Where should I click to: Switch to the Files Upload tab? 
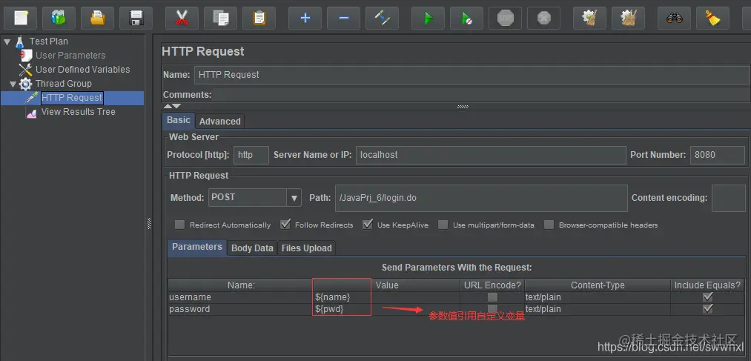306,248
